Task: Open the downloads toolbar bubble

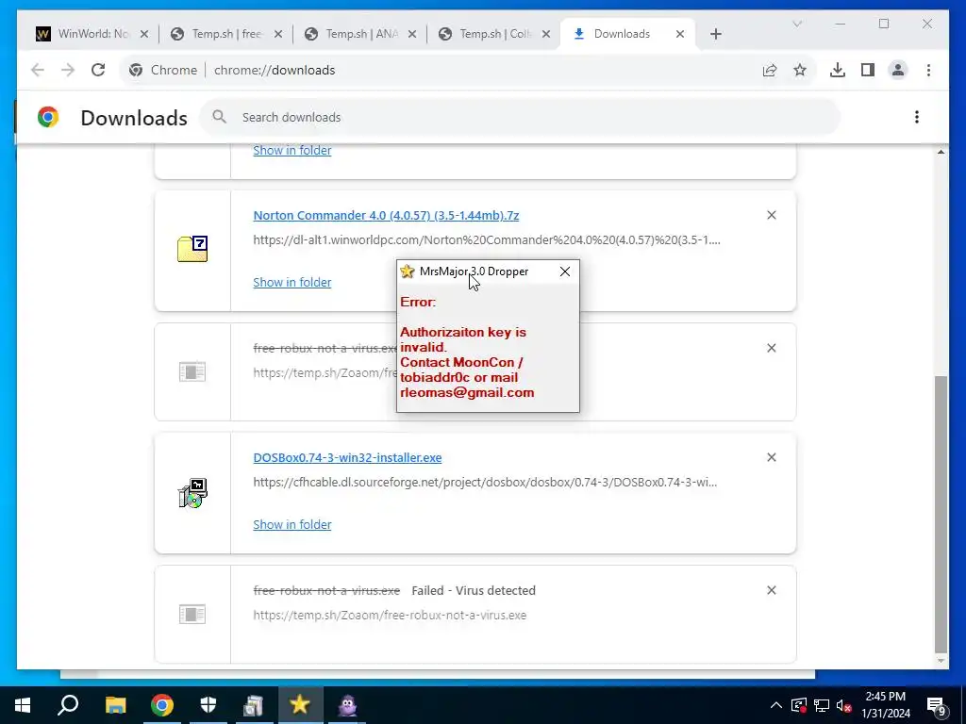Action: pyautogui.click(x=838, y=70)
